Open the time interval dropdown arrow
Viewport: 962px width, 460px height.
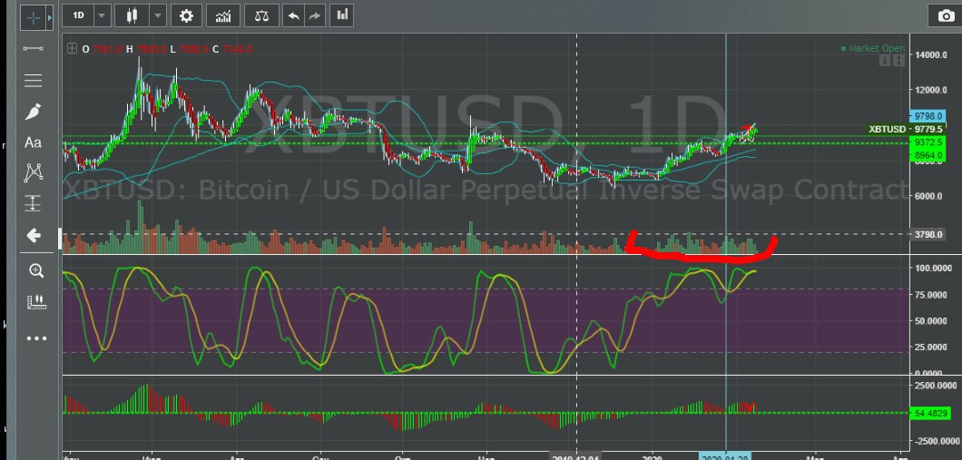coord(102,16)
